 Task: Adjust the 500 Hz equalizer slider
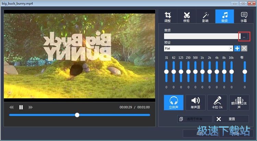195,72
